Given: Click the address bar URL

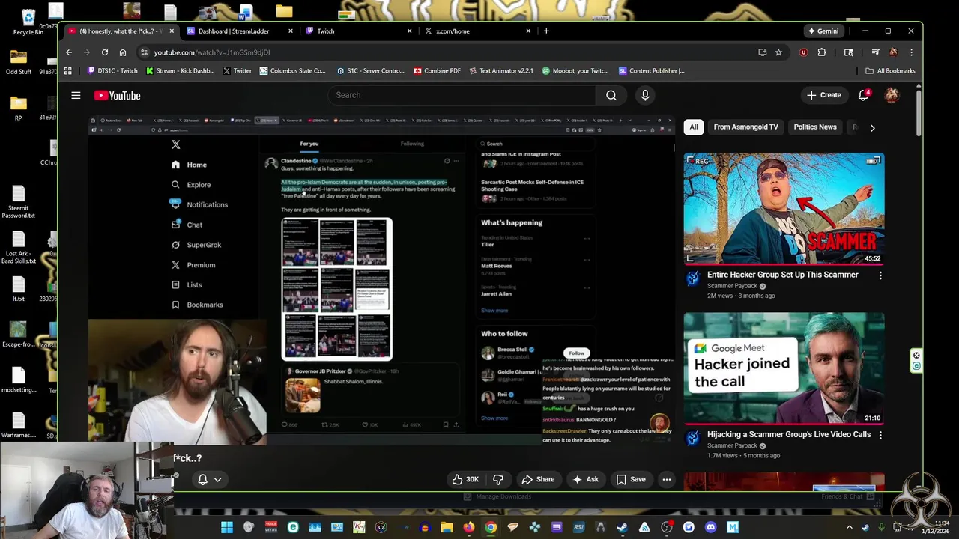Looking at the screenshot, I should (212, 52).
